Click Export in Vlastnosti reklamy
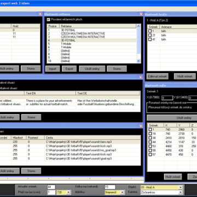Image resolution: width=197 pixels, height=197 pixels. 69,69
